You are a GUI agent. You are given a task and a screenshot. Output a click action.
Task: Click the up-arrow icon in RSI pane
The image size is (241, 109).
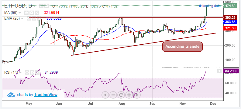click(x=219, y=71)
